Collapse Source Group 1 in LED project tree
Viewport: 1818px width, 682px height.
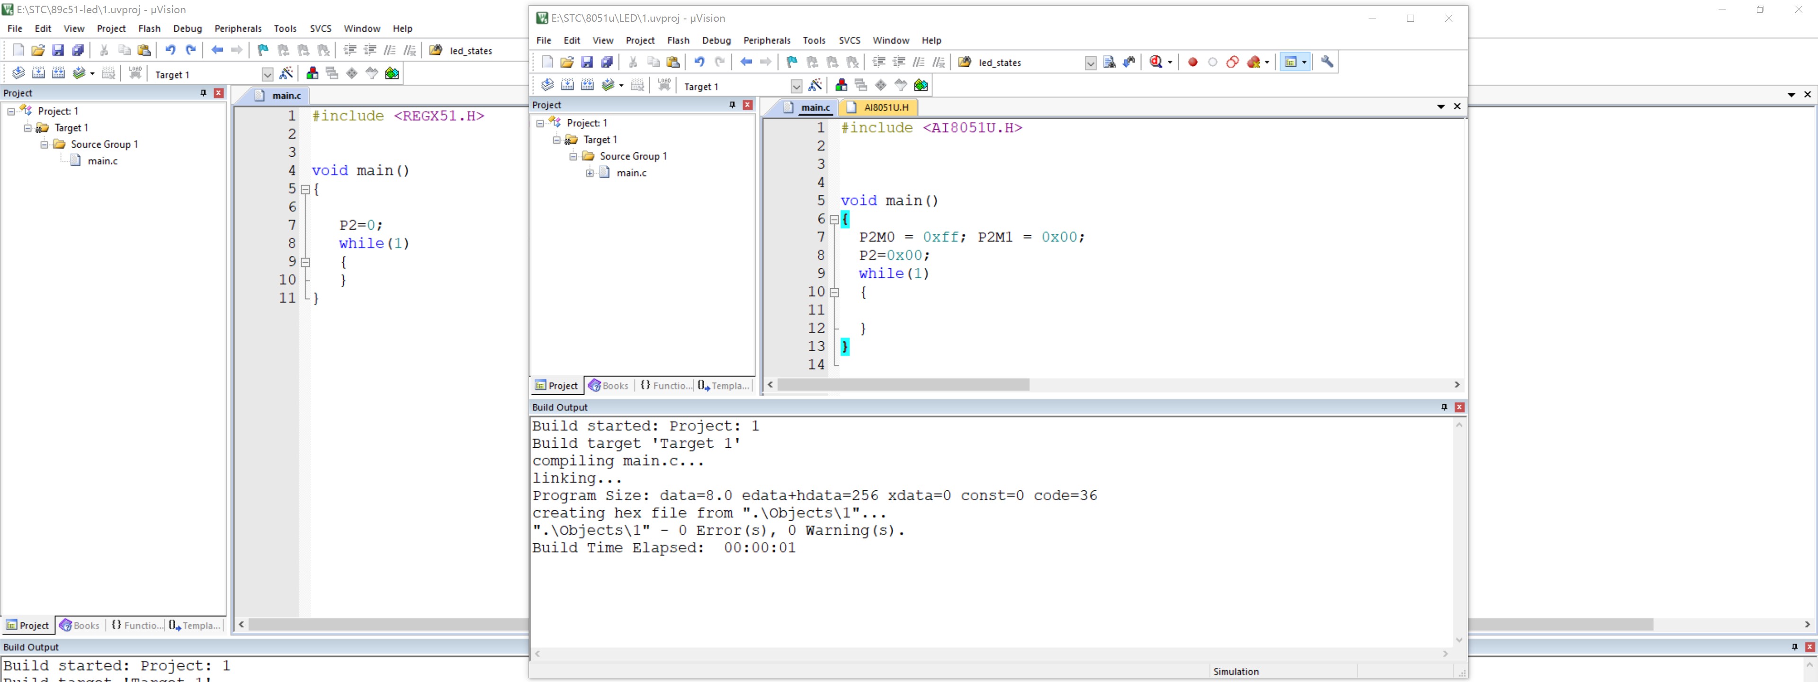pyautogui.click(x=573, y=157)
